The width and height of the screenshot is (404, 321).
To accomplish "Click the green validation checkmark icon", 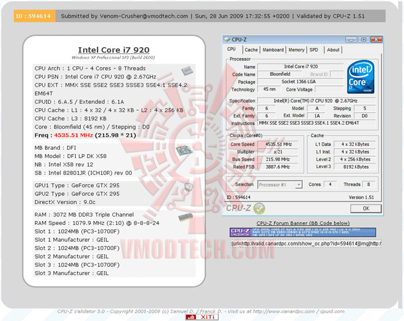I will click(x=259, y=208).
